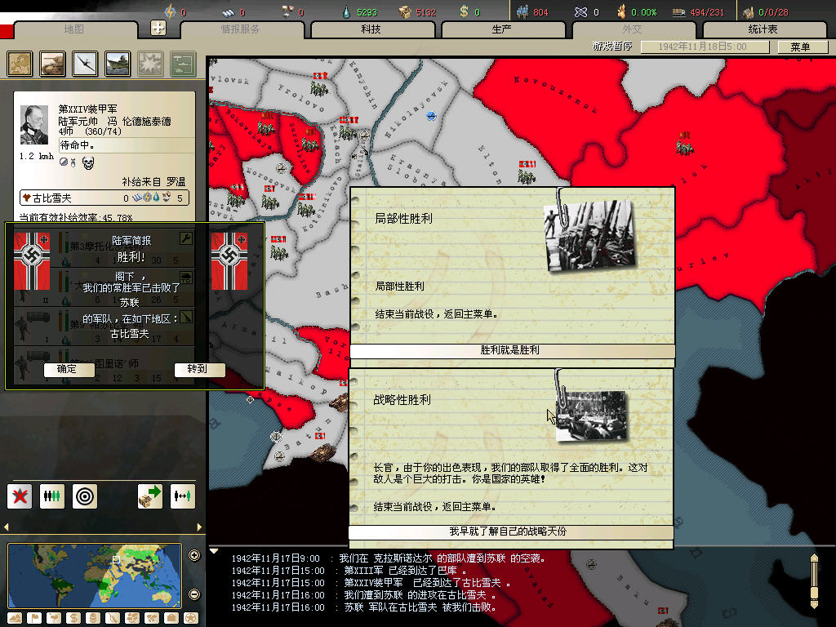Image resolution: width=836 pixels, height=627 pixels.
Task: Select the land units tank icon
Action: [x=52, y=64]
